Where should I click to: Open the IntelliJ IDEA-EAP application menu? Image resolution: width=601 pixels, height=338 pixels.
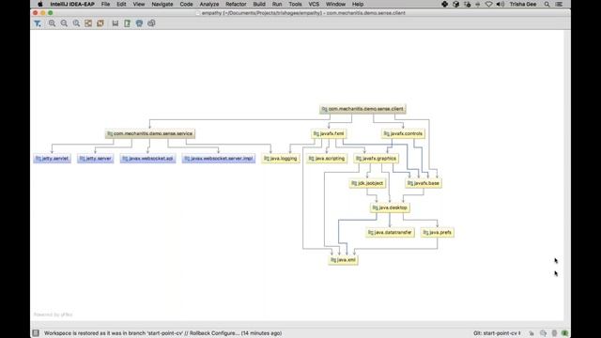click(72, 4)
